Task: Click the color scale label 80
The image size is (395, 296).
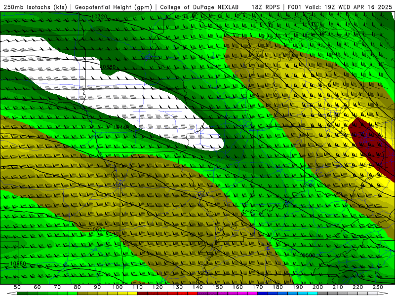Action: click(x=78, y=287)
